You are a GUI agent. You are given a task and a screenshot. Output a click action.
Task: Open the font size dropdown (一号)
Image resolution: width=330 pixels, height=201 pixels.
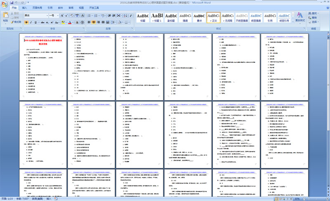(58, 16)
